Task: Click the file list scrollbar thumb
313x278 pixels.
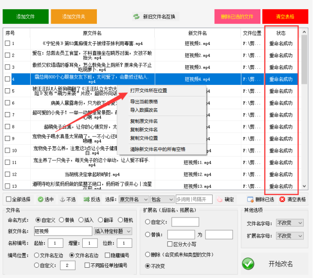Action: pos(304,60)
